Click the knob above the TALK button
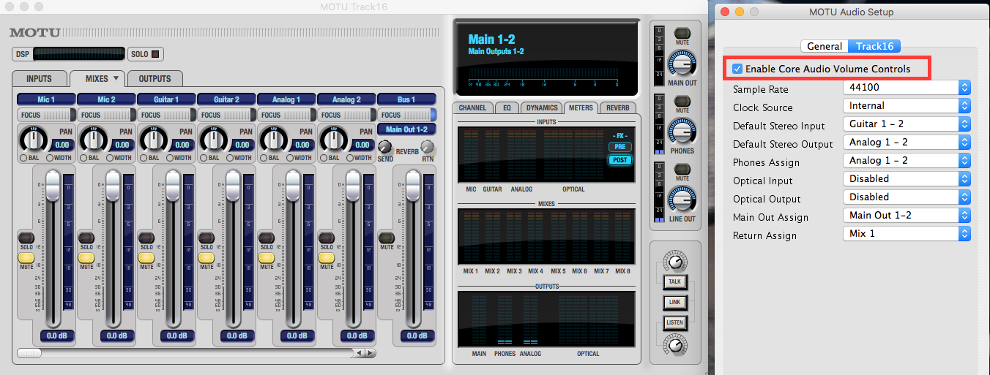The image size is (990, 375). click(x=675, y=262)
